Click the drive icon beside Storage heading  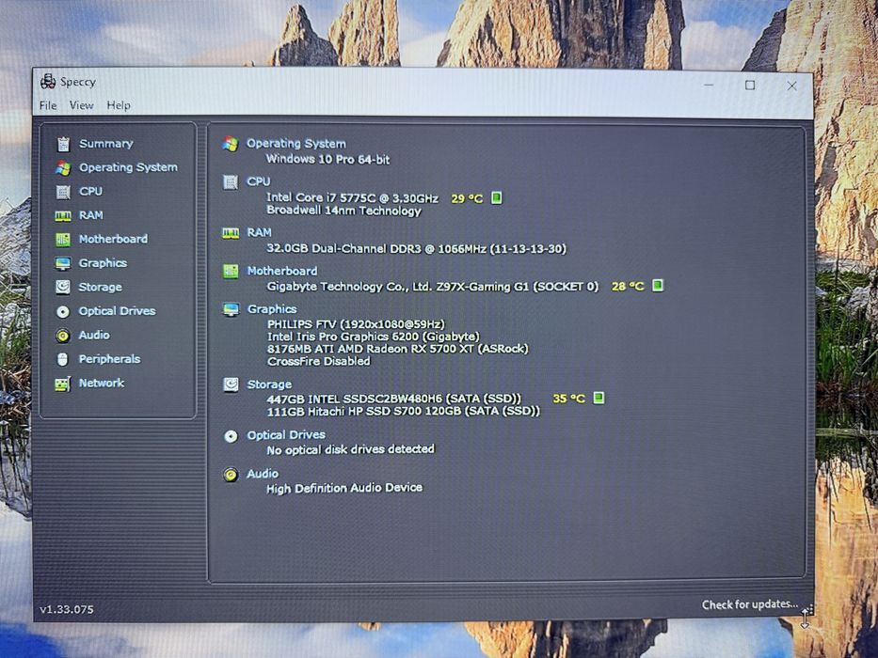(x=231, y=384)
